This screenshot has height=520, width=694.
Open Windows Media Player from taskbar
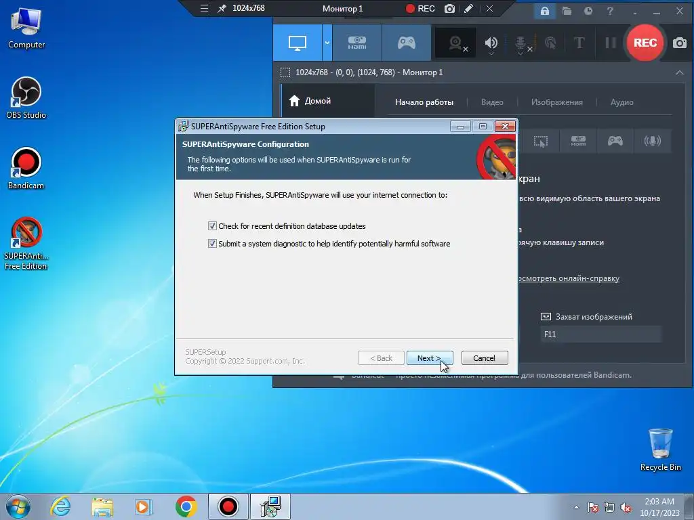coord(143,506)
